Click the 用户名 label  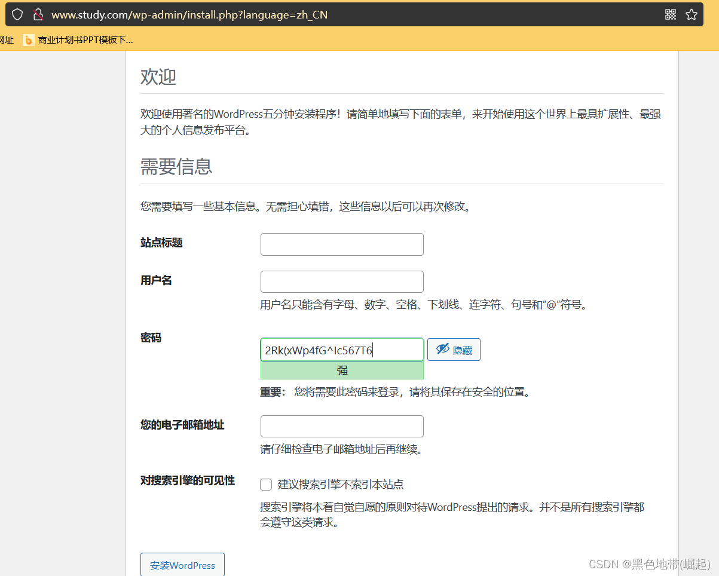tap(156, 280)
